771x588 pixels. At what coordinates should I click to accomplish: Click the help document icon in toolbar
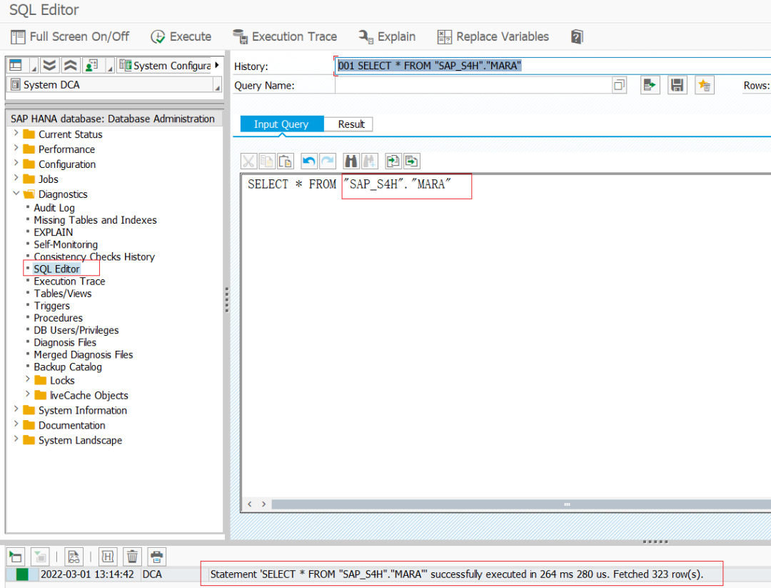click(577, 37)
